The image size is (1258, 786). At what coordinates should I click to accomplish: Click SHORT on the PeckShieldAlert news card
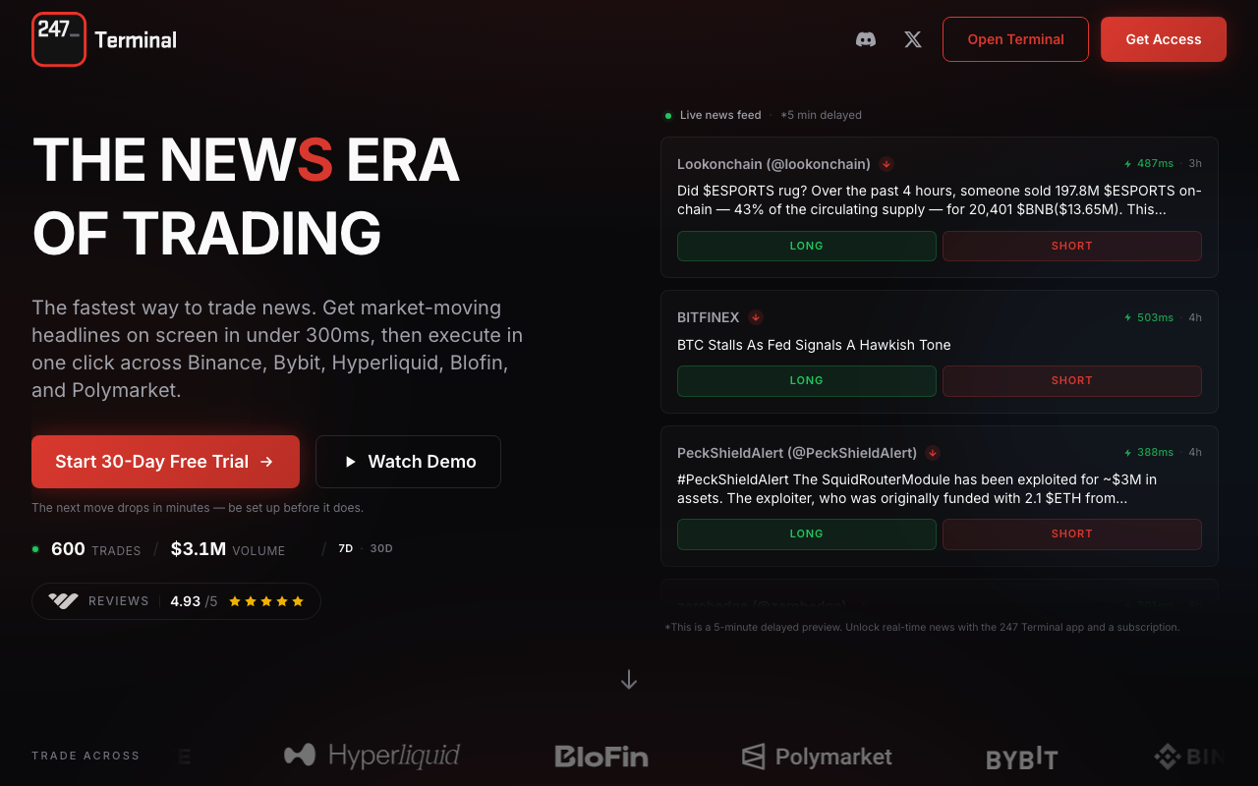[x=1071, y=533]
